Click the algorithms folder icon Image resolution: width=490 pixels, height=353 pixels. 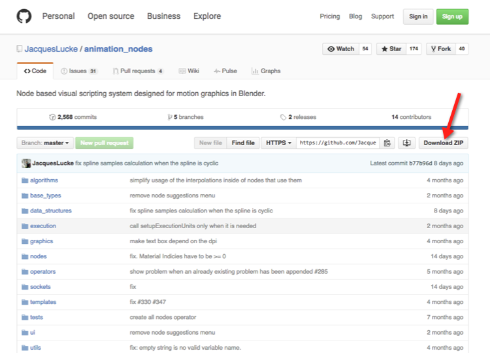(25, 180)
